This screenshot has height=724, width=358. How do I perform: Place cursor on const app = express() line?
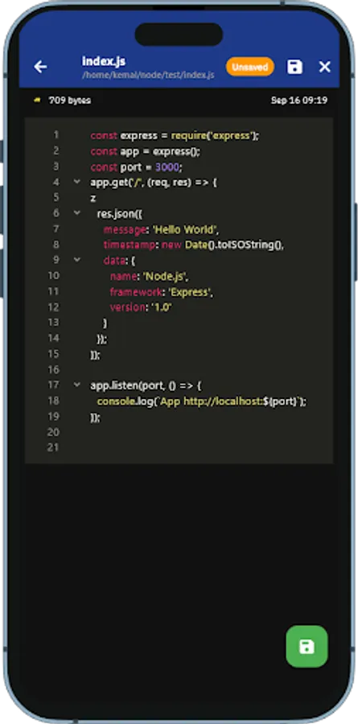click(146, 151)
